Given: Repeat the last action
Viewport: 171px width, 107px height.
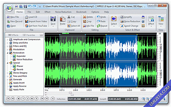Looking at the screenshot, I should pos(102,26).
